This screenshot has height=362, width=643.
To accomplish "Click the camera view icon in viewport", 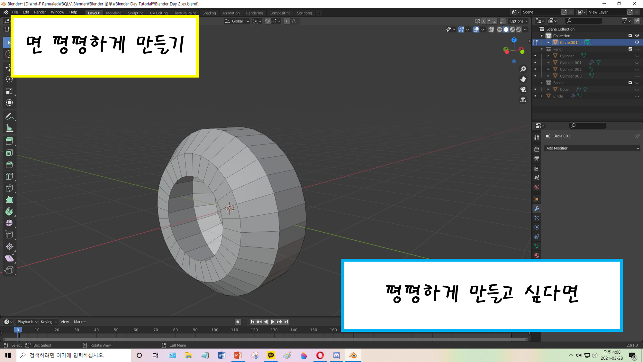I will click(523, 89).
